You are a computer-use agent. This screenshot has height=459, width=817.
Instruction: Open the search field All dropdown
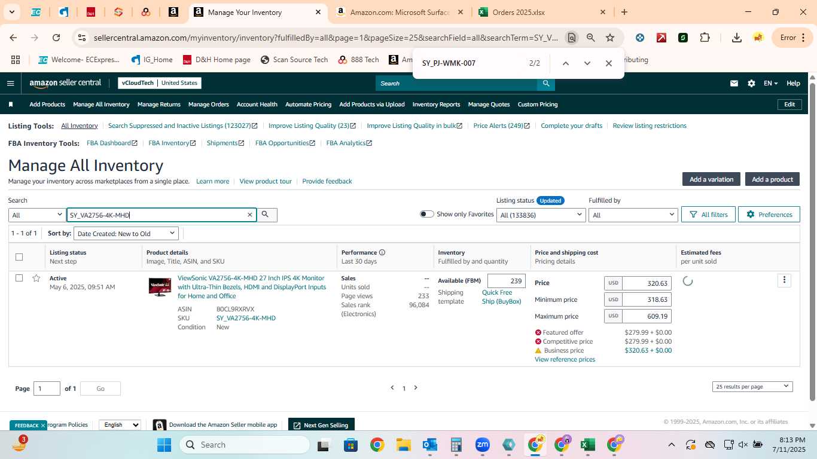pos(37,215)
